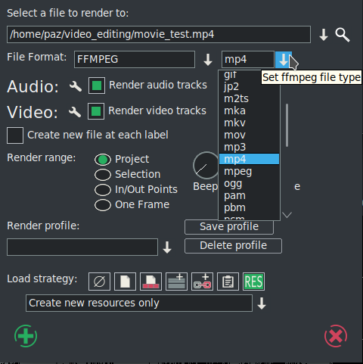Image resolution: width=363 pixels, height=364 pixels.
Task: Enable Create new file at each label
Action: (x=15, y=135)
